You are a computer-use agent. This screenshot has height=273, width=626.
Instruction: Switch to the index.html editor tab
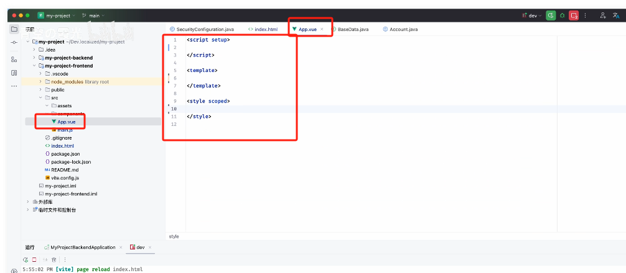[x=263, y=29]
